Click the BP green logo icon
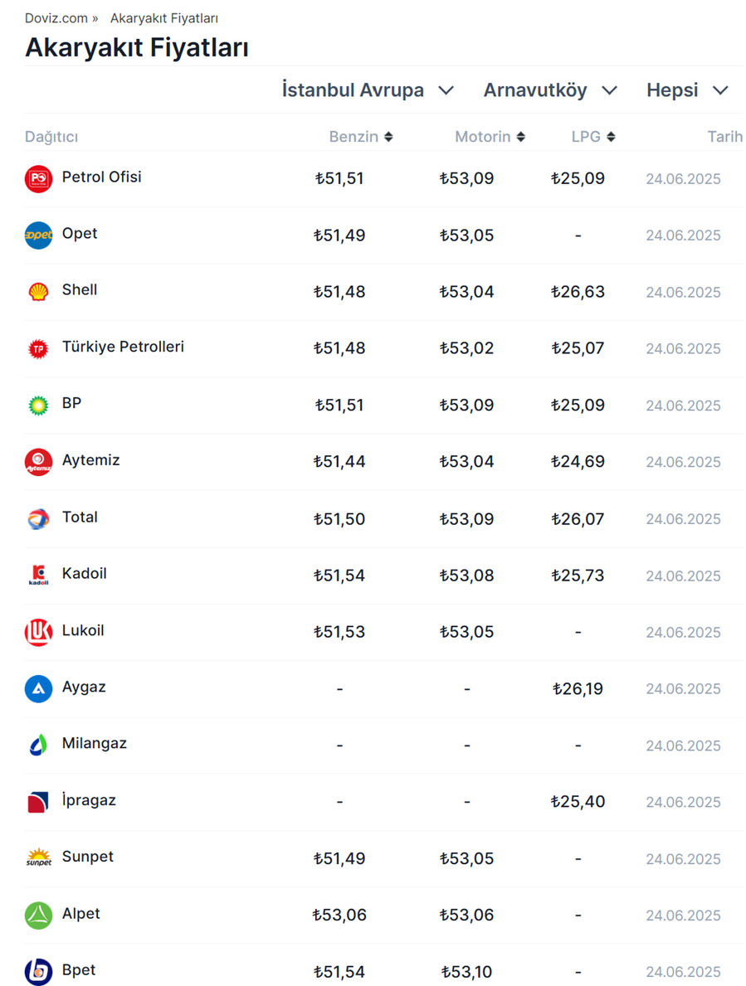746x986 pixels. 38,406
